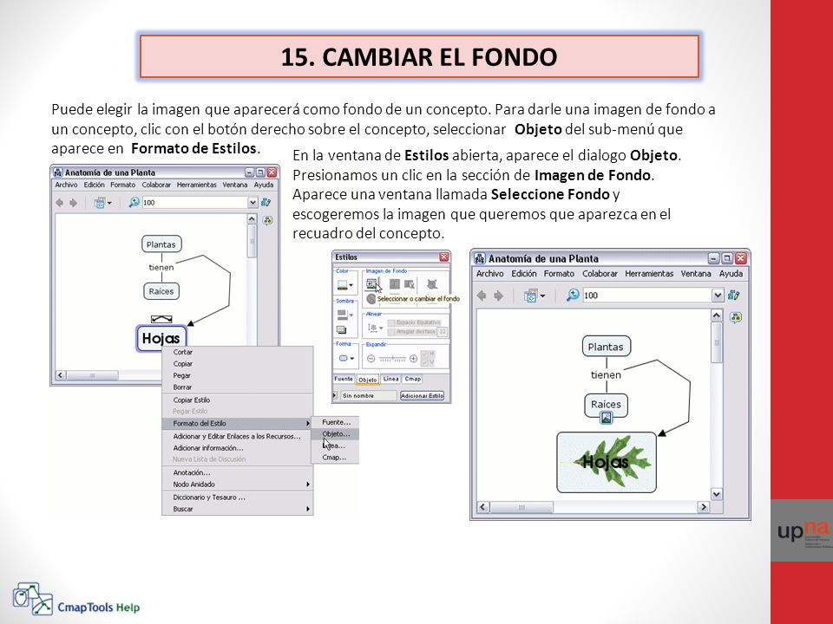Adjust the Expandir slider in Estilos
The width and height of the screenshot is (833, 624).
(392, 359)
